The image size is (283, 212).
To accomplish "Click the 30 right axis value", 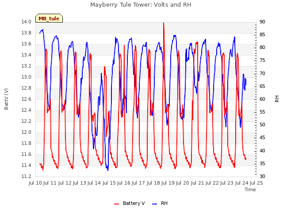I will 262,177.
